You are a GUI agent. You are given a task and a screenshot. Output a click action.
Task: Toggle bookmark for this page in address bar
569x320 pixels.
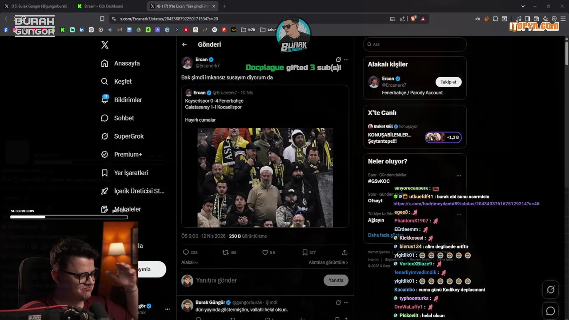tap(102, 19)
